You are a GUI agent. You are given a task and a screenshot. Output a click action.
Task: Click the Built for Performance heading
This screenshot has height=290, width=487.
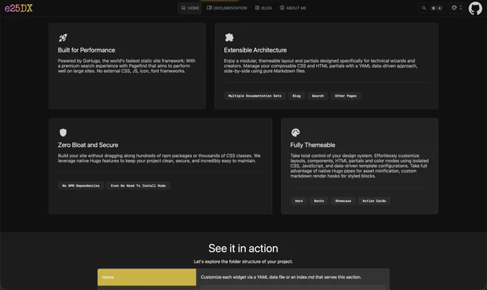pos(87,50)
